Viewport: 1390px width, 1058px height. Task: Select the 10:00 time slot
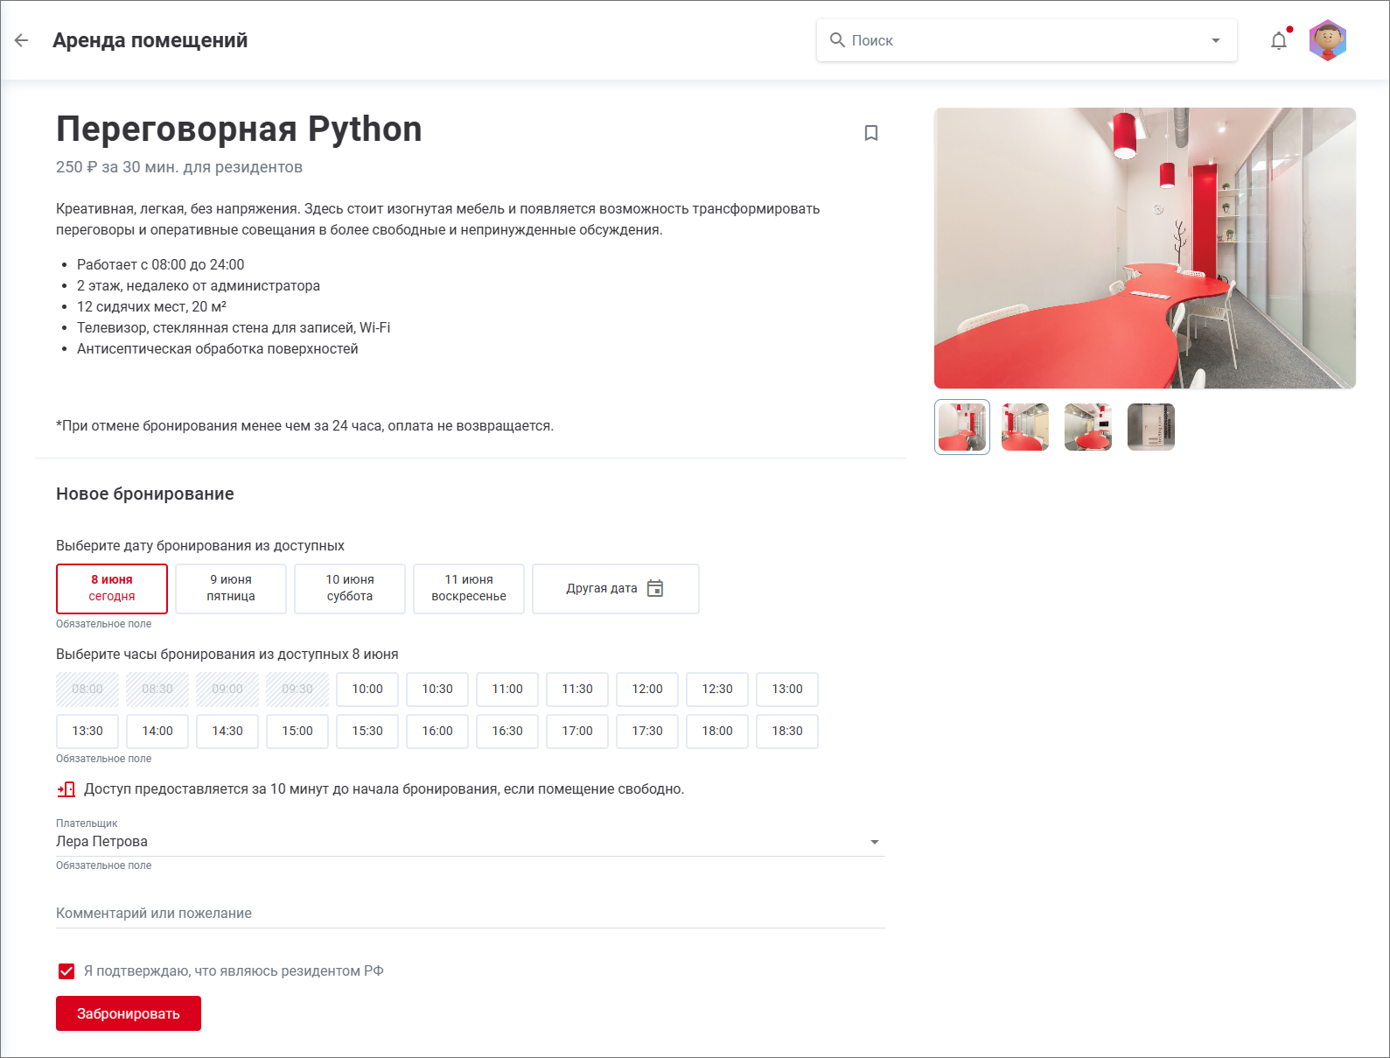tap(367, 690)
